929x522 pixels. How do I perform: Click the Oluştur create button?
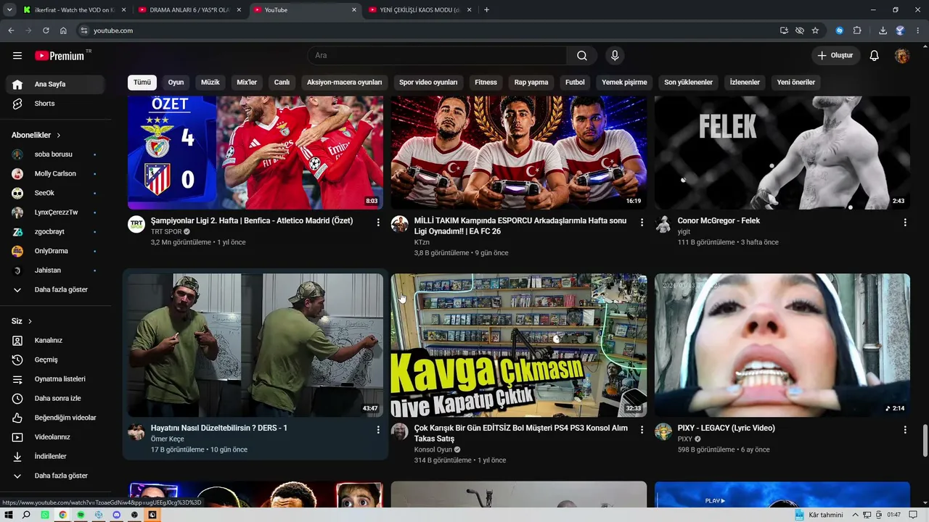click(835, 56)
